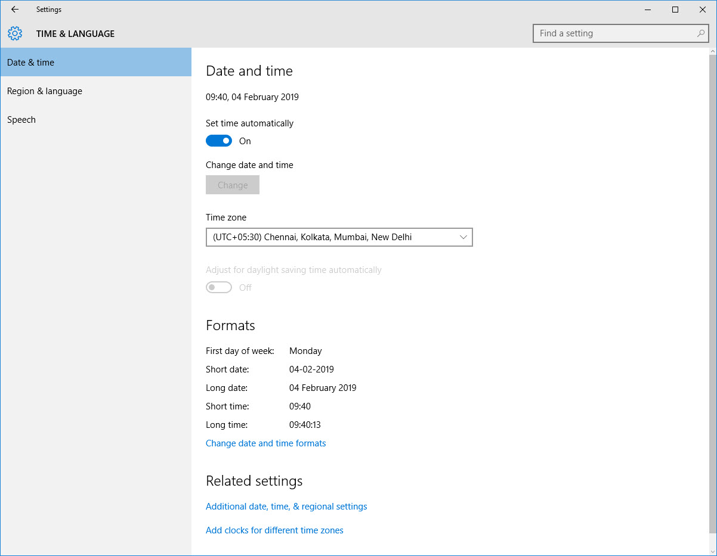Click Add clocks for different time zones

[x=274, y=530]
